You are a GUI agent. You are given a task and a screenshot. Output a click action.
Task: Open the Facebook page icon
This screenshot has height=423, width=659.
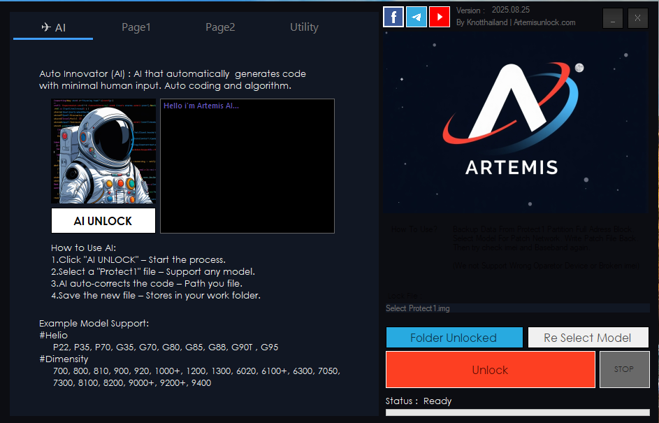(393, 16)
